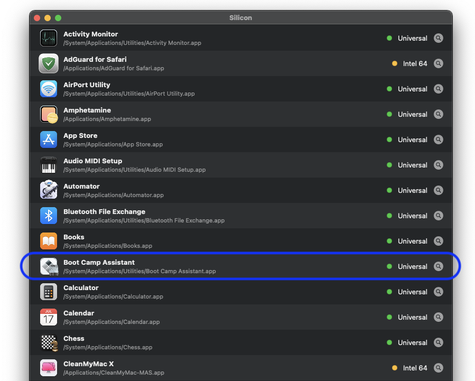Click the green status dot for Books
The image size is (475, 381).
click(x=389, y=241)
